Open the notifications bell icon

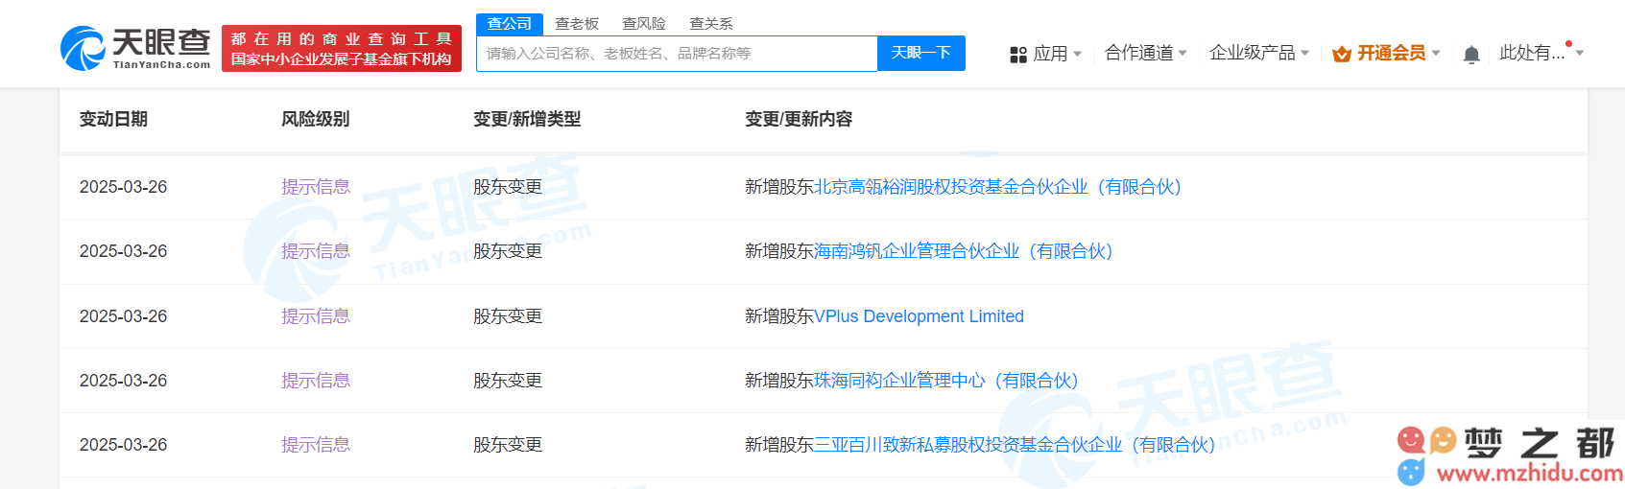click(1471, 55)
